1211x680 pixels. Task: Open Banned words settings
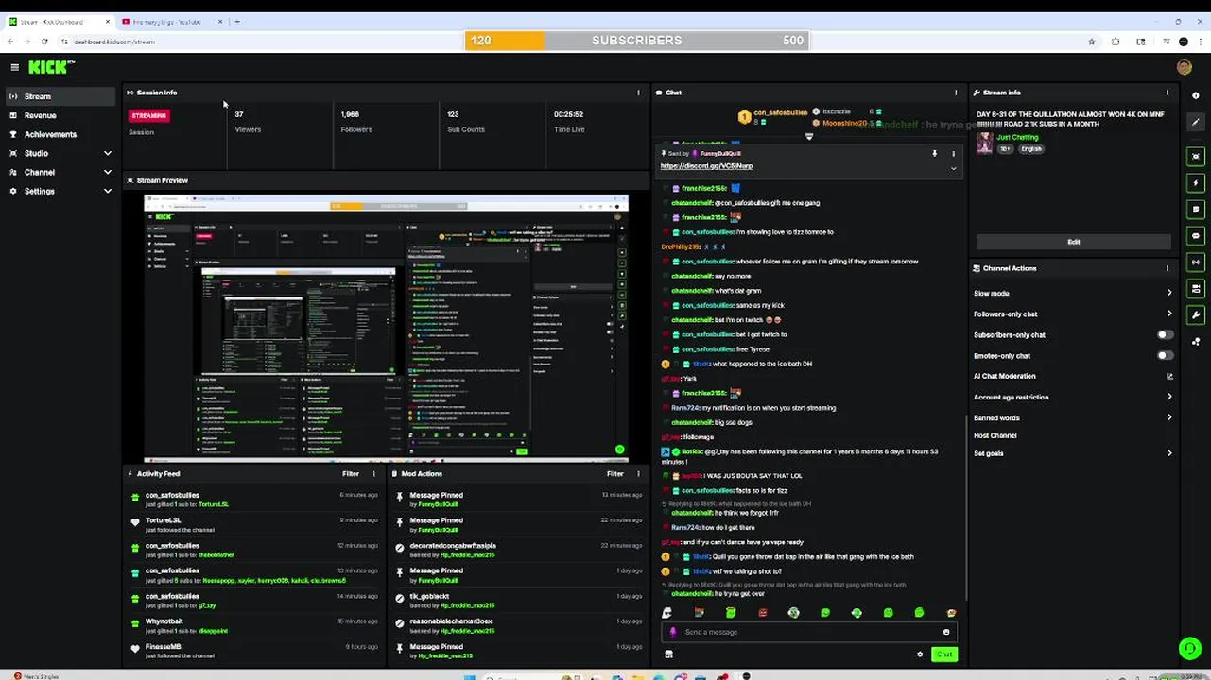tap(1073, 417)
